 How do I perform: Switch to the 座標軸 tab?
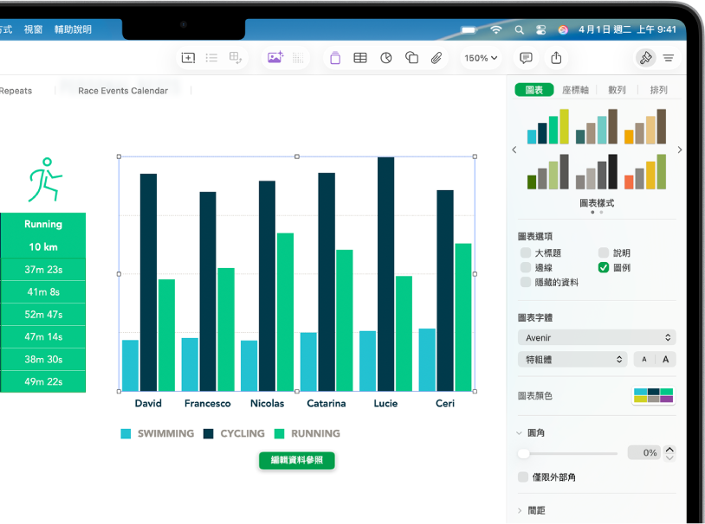point(575,90)
